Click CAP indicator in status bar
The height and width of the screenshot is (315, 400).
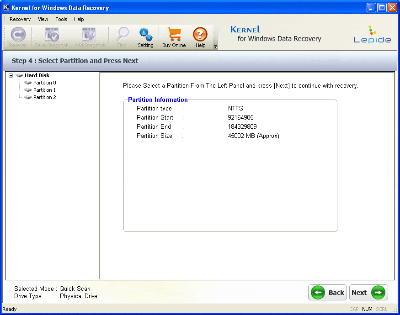tap(354, 309)
